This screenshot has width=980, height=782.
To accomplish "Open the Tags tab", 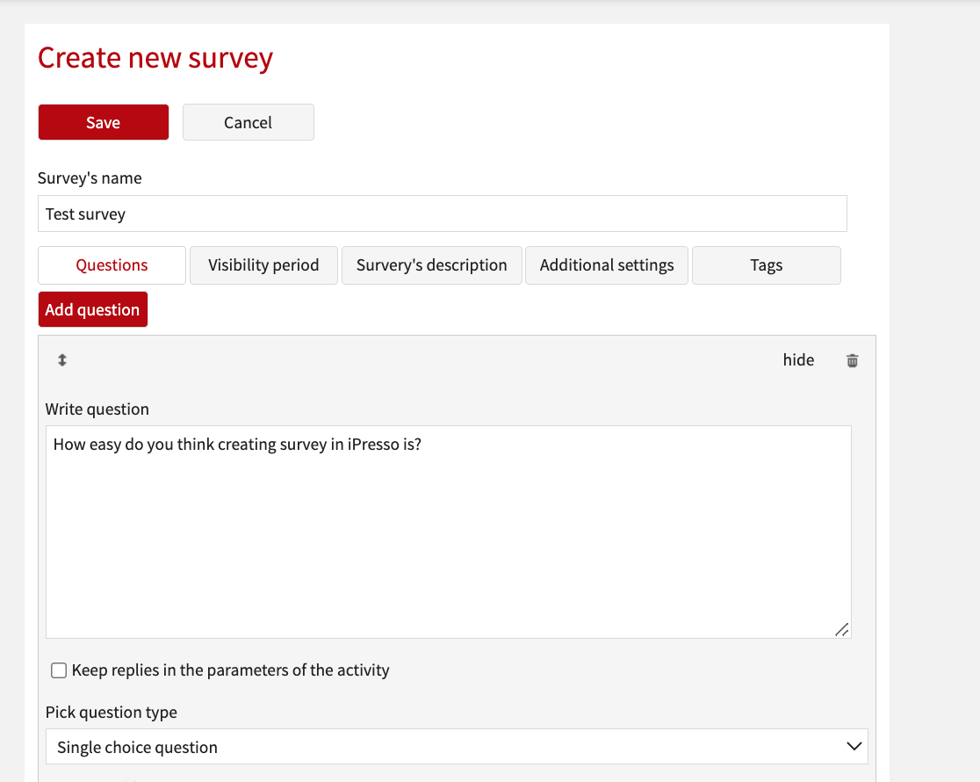I will click(x=767, y=265).
